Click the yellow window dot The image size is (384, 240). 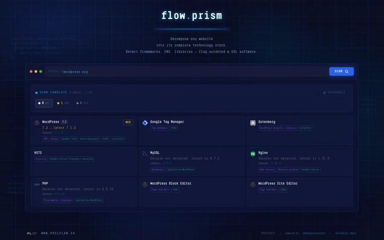click(x=36, y=72)
